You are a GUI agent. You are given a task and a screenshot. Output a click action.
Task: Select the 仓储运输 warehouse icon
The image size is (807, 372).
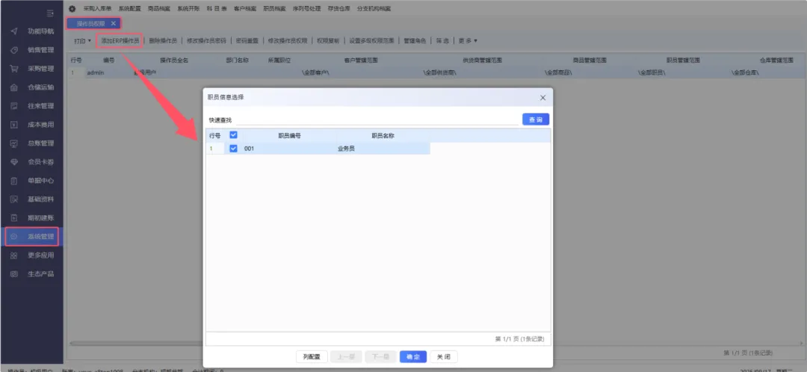13,87
